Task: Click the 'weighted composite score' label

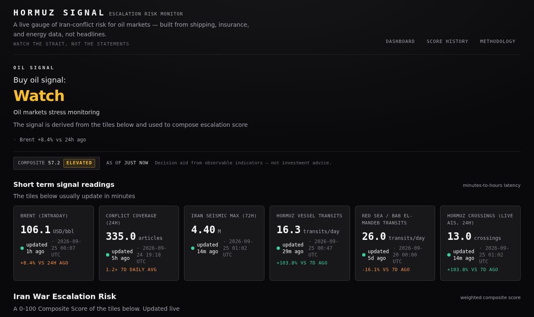Action: [490, 297]
